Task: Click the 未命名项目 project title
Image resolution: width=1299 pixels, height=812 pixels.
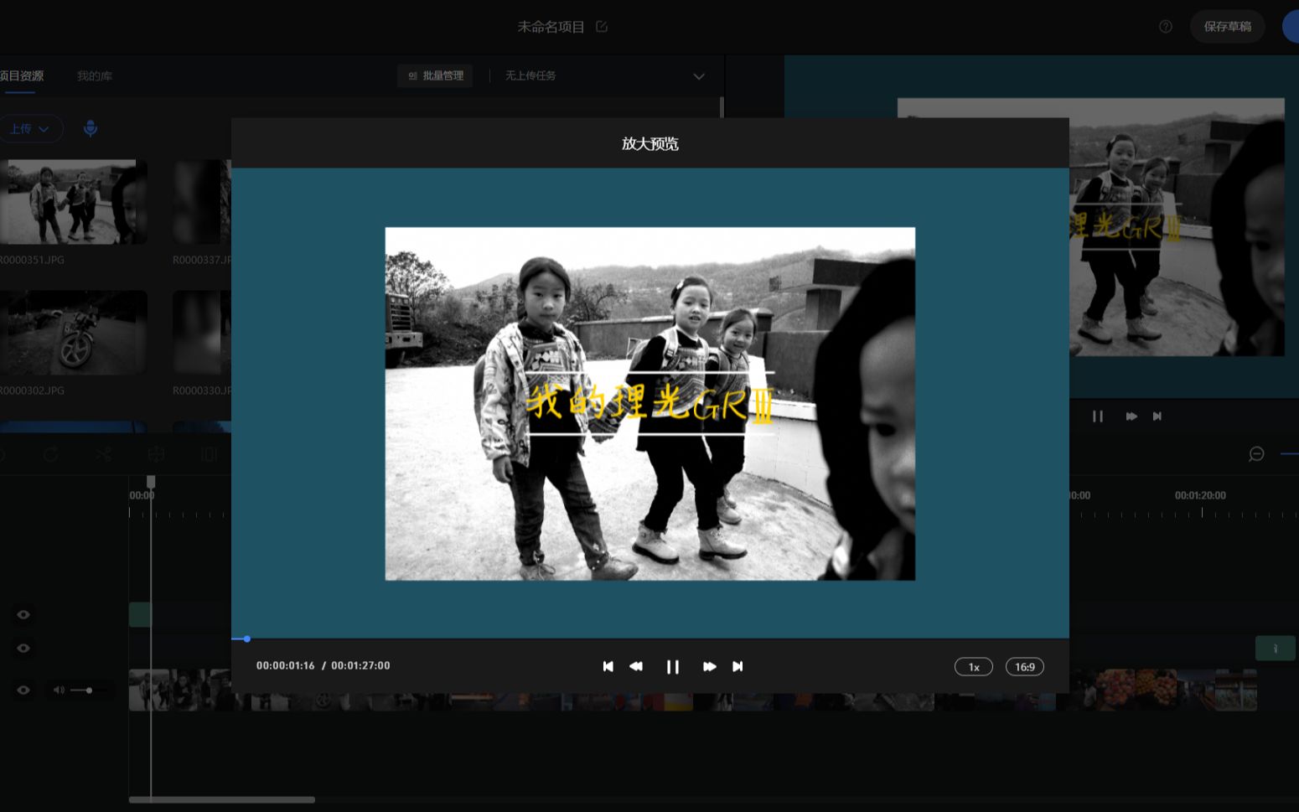Action: click(551, 27)
